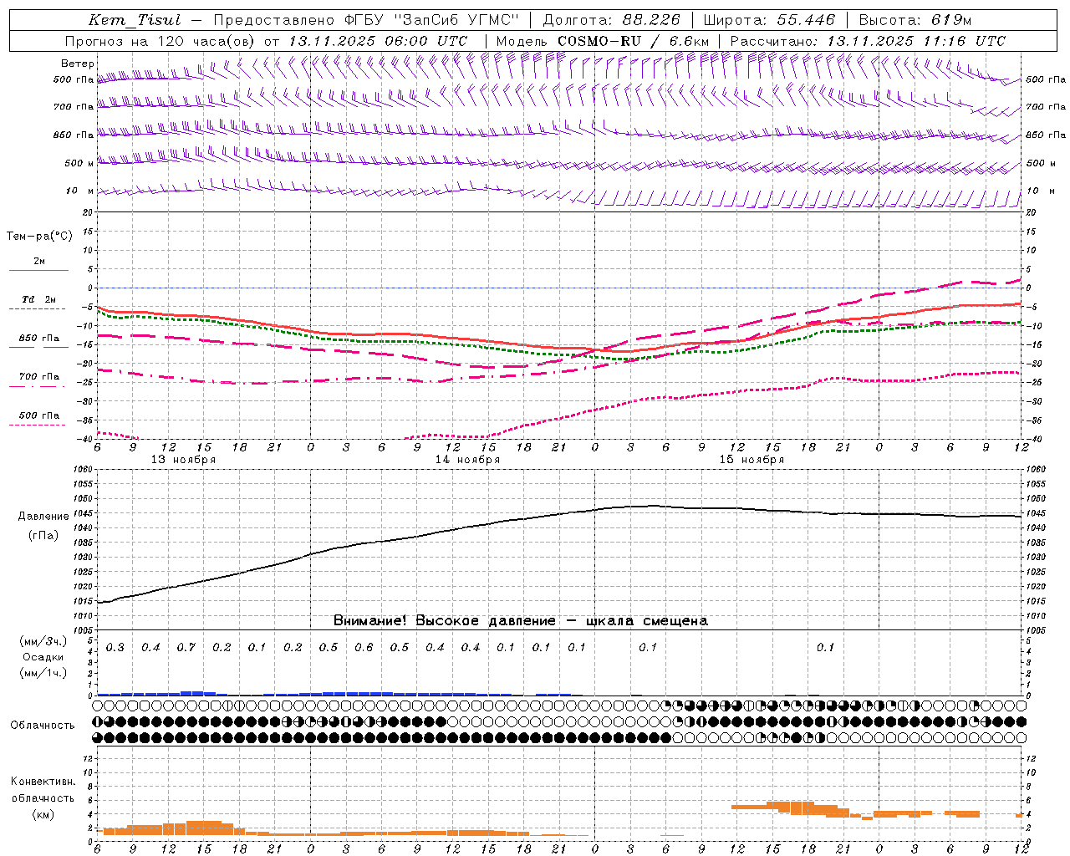This screenshot has width=1070, height=856.
Task: Click the 'Модель COSMO-RU / 6.6км' label
Action: [602, 41]
